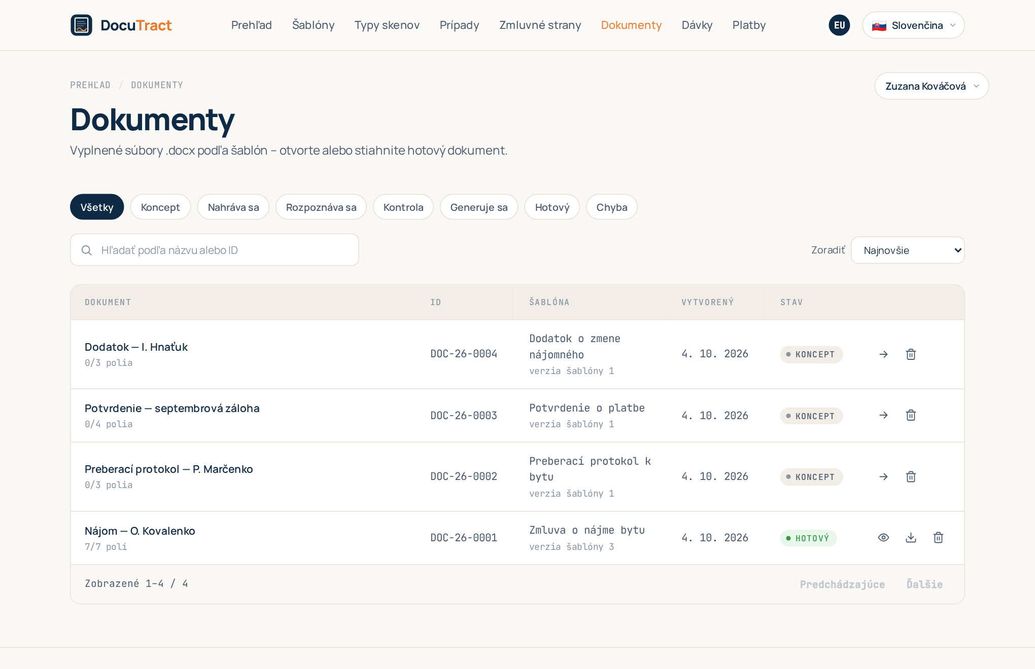Open DOC-26-0003 via arrow icon

[x=883, y=416]
